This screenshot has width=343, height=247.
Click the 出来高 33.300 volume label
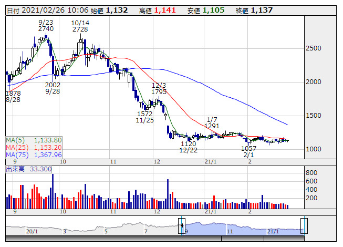click(29, 169)
